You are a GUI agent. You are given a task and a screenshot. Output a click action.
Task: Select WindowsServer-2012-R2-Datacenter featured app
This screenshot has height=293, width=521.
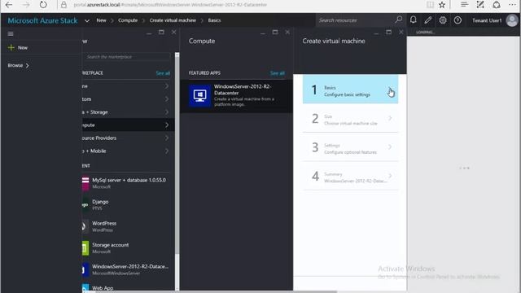(236, 96)
